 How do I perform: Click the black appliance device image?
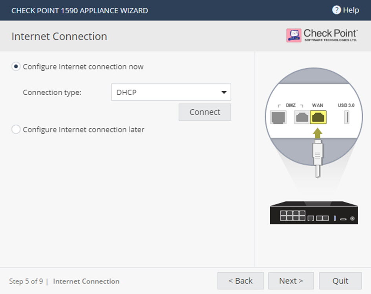(x=314, y=213)
